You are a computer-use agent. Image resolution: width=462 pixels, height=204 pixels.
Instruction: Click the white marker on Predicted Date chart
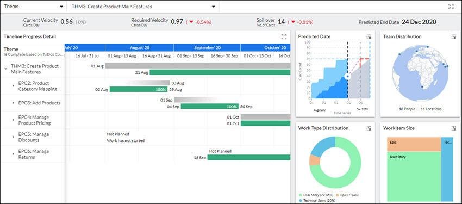(x=348, y=77)
